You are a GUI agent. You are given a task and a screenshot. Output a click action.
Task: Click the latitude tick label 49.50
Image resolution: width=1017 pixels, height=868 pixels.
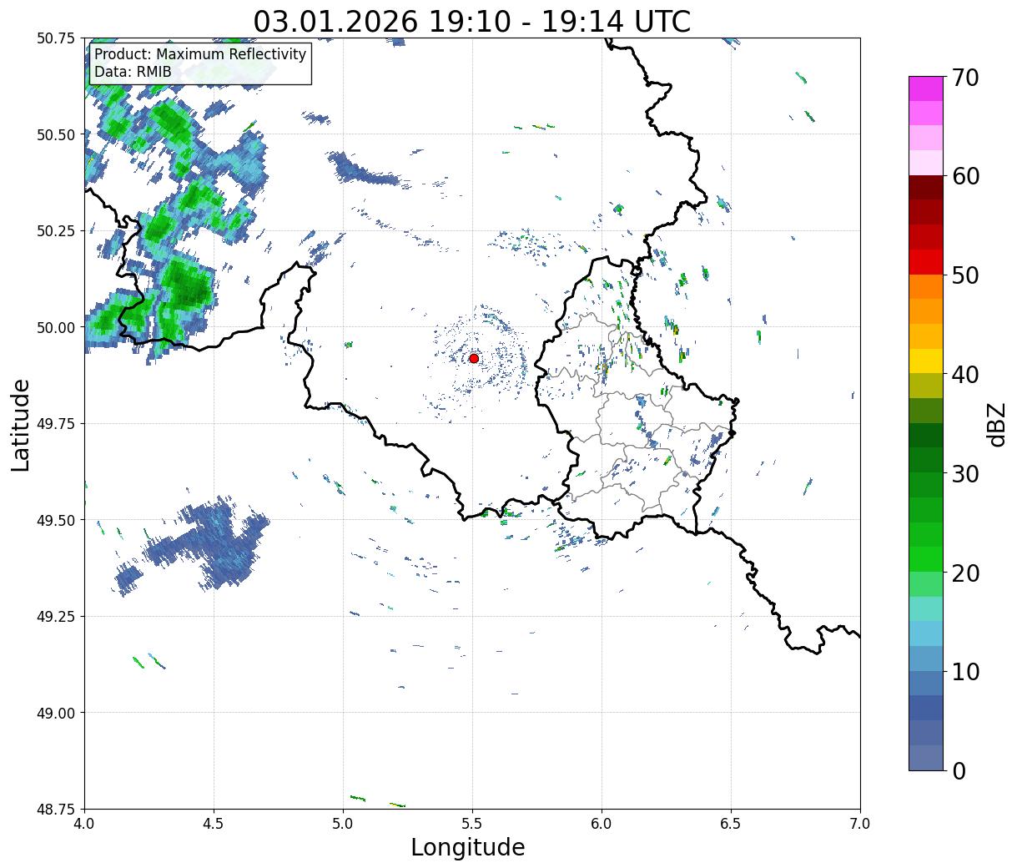pyautogui.click(x=56, y=520)
